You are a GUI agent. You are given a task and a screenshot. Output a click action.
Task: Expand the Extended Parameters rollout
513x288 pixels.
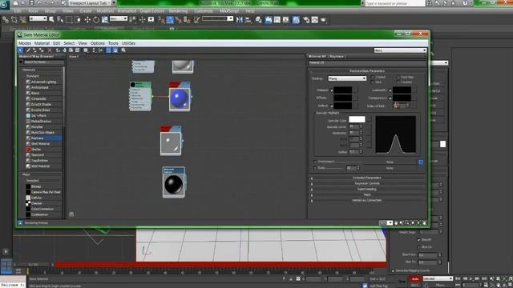(367, 178)
